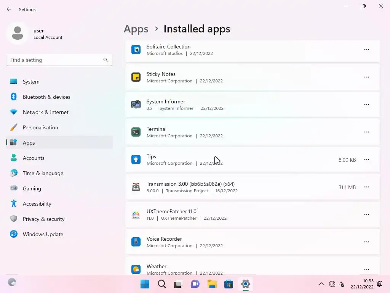390x293 pixels.
Task: Click the widgets icon on the taskbar left
Action: pyautogui.click(x=12, y=282)
